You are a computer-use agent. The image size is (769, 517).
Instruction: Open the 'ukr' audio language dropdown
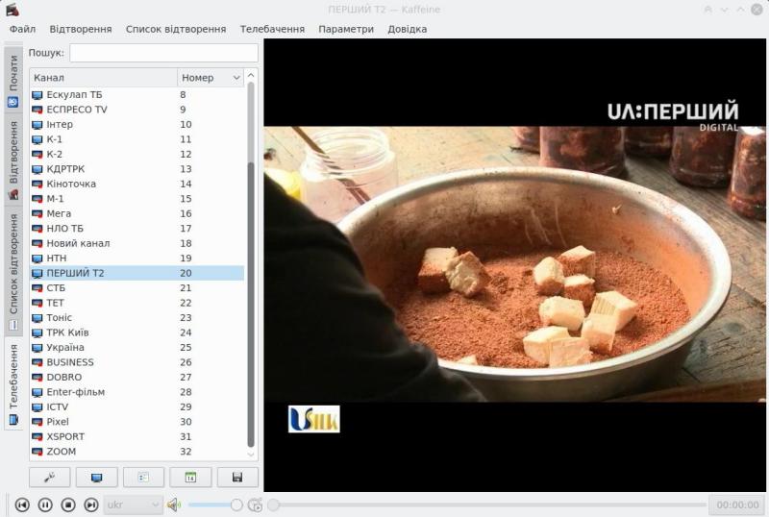tap(133, 505)
